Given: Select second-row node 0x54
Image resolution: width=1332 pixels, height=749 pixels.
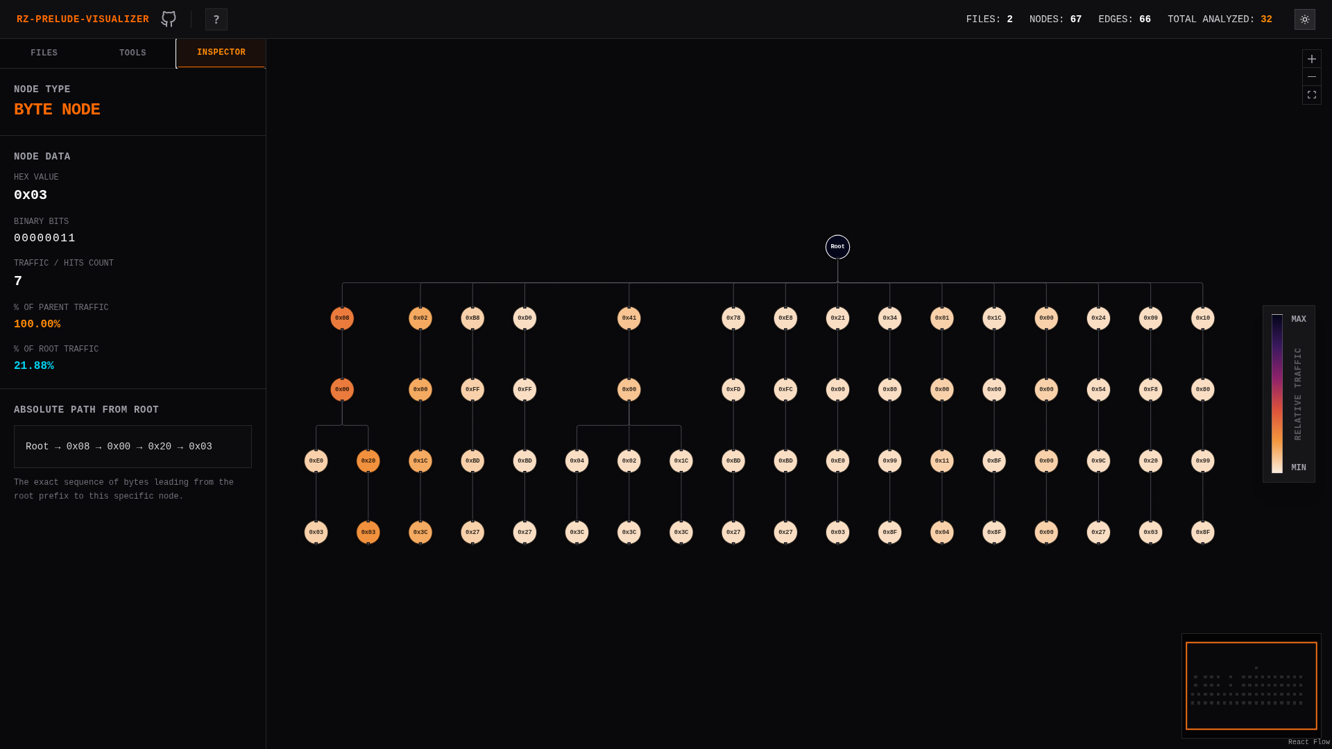Looking at the screenshot, I should 1098,390.
